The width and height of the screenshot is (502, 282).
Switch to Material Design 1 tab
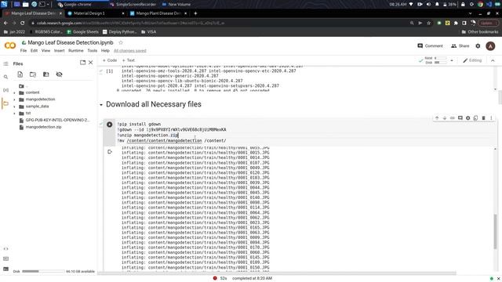coord(96,13)
